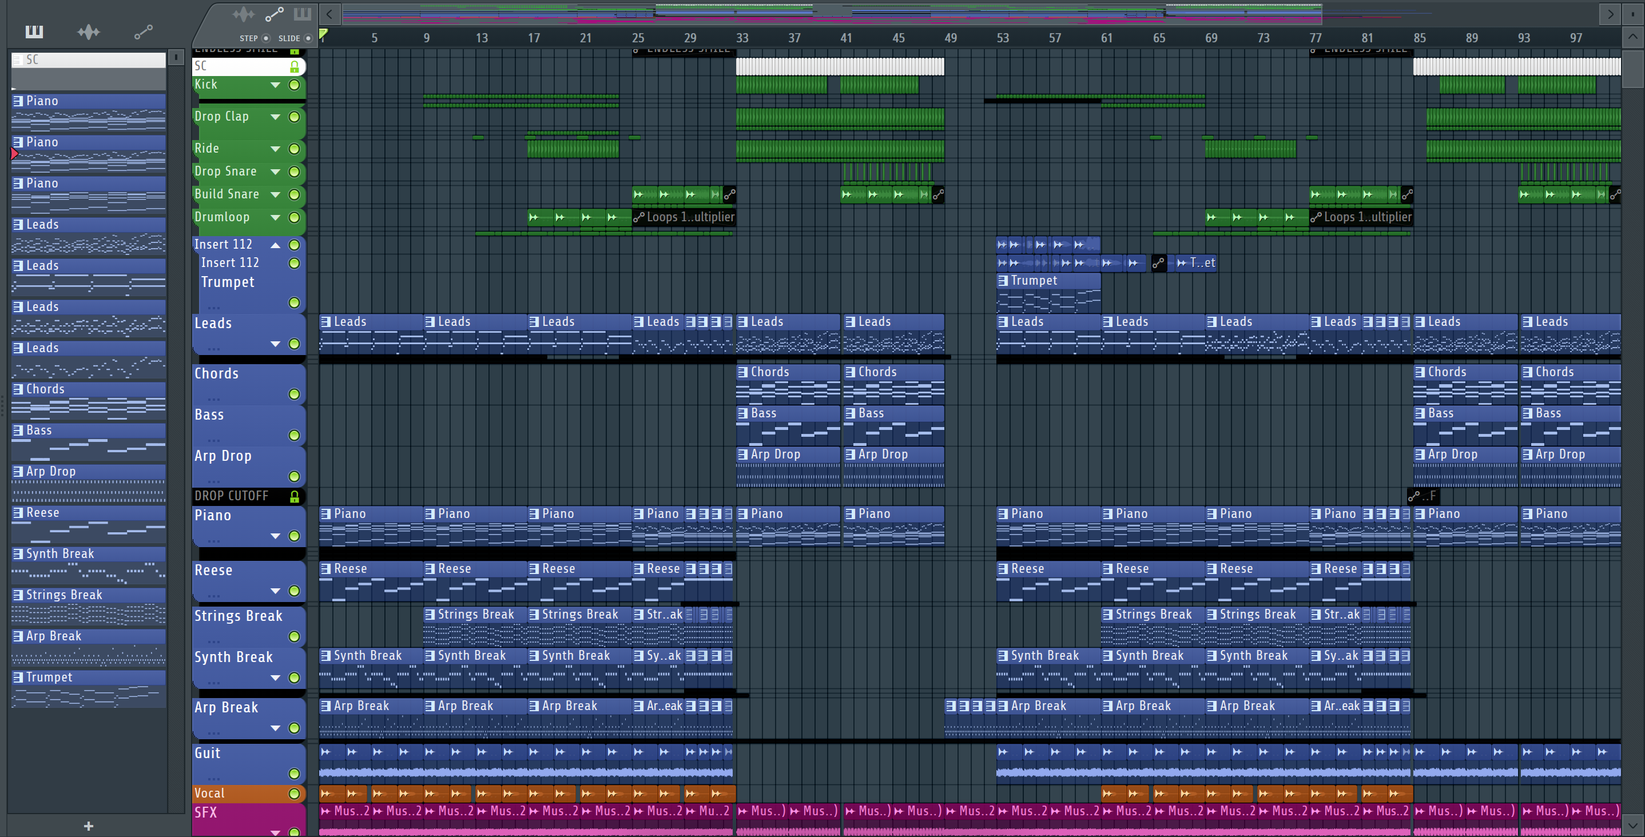Expand the Leads track group arrow
This screenshot has width=1645, height=837.
click(x=275, y=344)
